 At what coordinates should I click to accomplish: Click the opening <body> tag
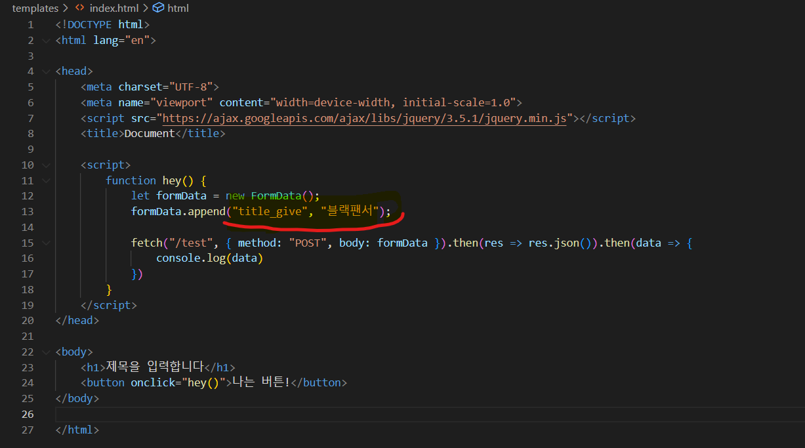tap(74, 352)
